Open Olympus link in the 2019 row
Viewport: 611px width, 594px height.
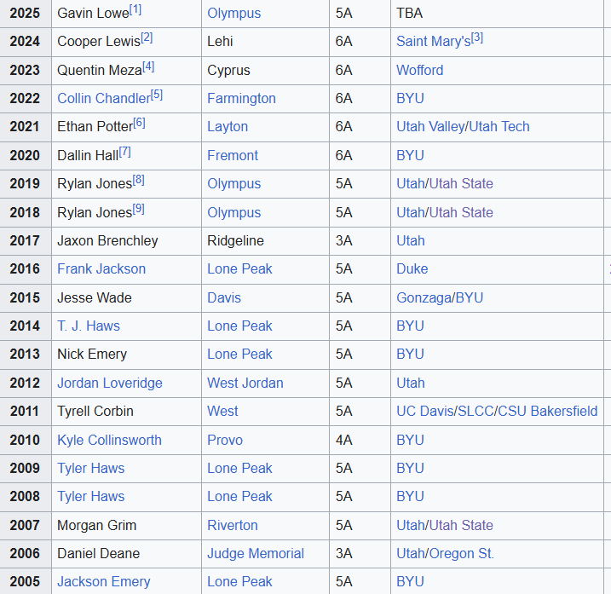click(x=233, y=183)
